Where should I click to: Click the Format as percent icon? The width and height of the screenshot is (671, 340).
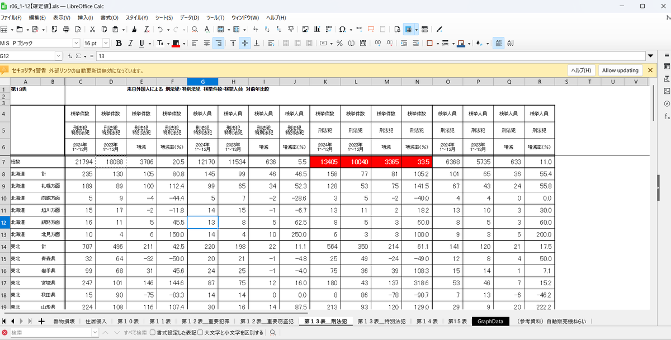(339, 43)
